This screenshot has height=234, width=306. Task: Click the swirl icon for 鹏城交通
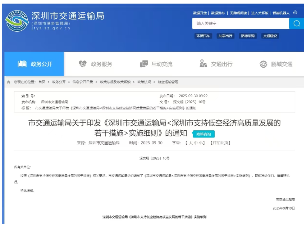[x=264, y=64]
